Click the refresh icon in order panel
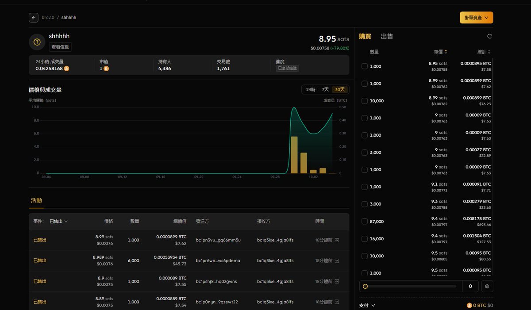This screenshot has width=531, height=310. [x=489, y=36]
